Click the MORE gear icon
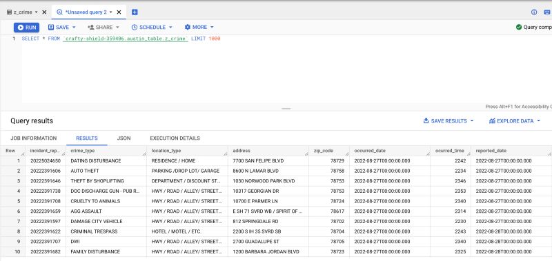Screen dimensions: 552x261 coord(187,27)
